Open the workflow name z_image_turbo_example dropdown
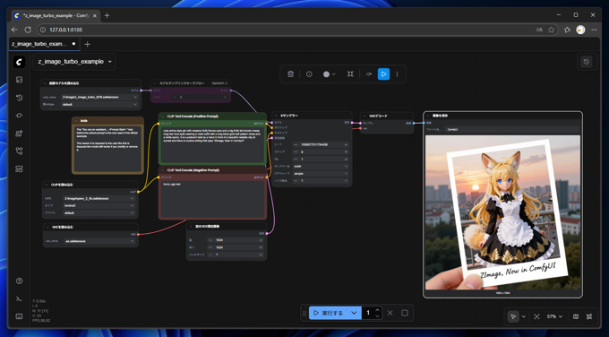Screen dimensions: 609x337 (x=74, y=62)
